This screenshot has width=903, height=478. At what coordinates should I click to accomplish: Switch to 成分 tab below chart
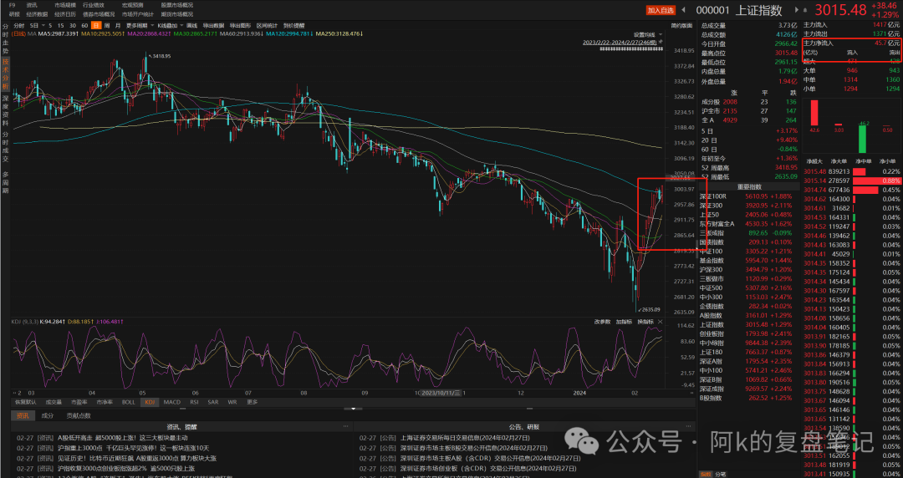48,415
